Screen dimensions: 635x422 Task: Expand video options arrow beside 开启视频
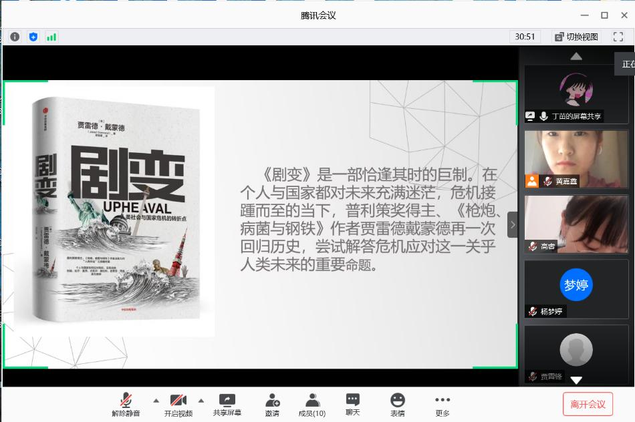pos(201,401)
